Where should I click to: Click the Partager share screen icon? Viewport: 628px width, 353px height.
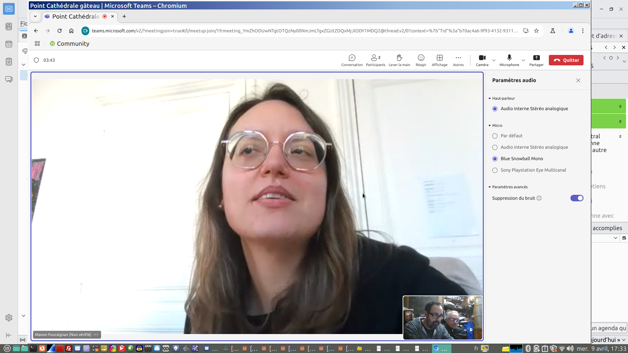[536, 60]
